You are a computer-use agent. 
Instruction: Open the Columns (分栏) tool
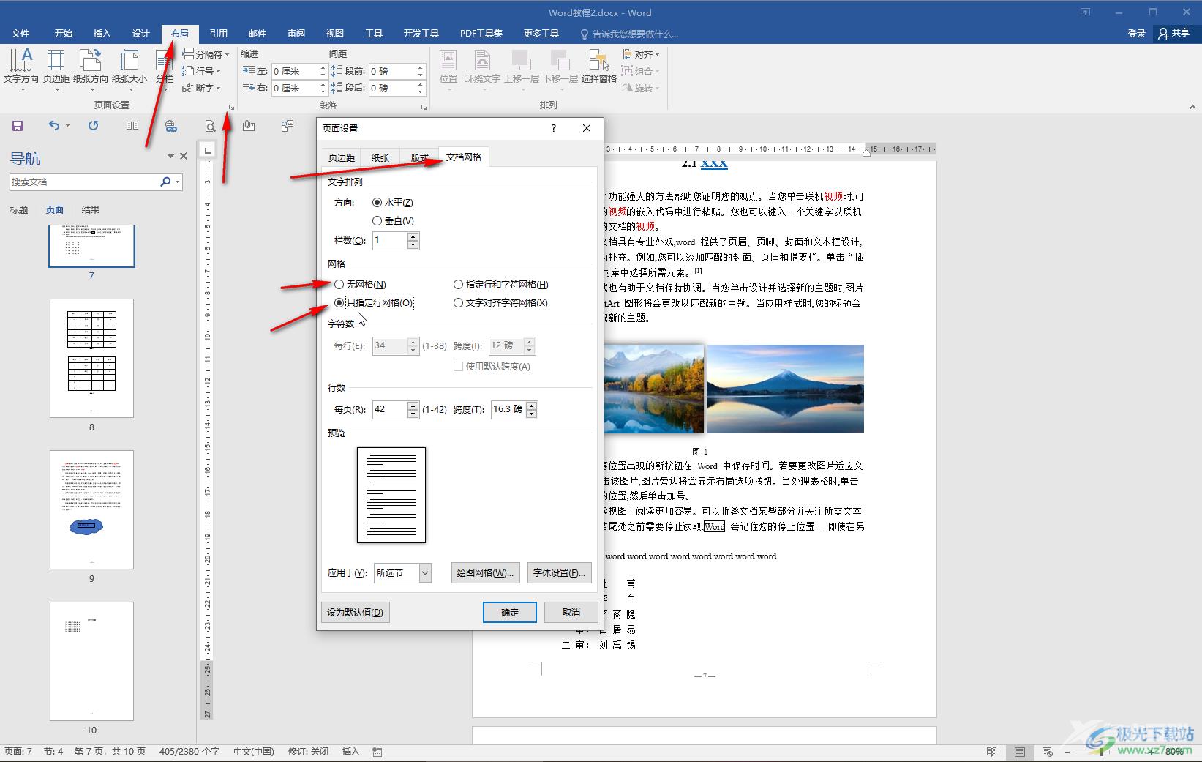[165, 70]
